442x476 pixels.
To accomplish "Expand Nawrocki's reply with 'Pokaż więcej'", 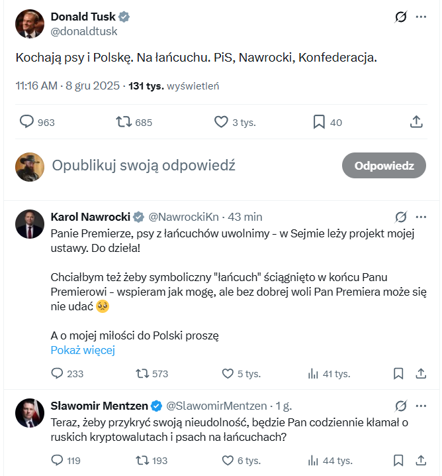I will click(x=83, y=350).
